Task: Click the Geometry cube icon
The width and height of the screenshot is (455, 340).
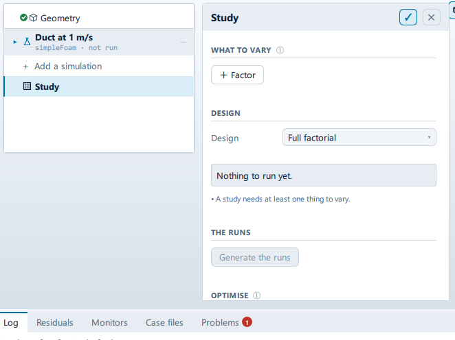Action: (x=34, y=18)
